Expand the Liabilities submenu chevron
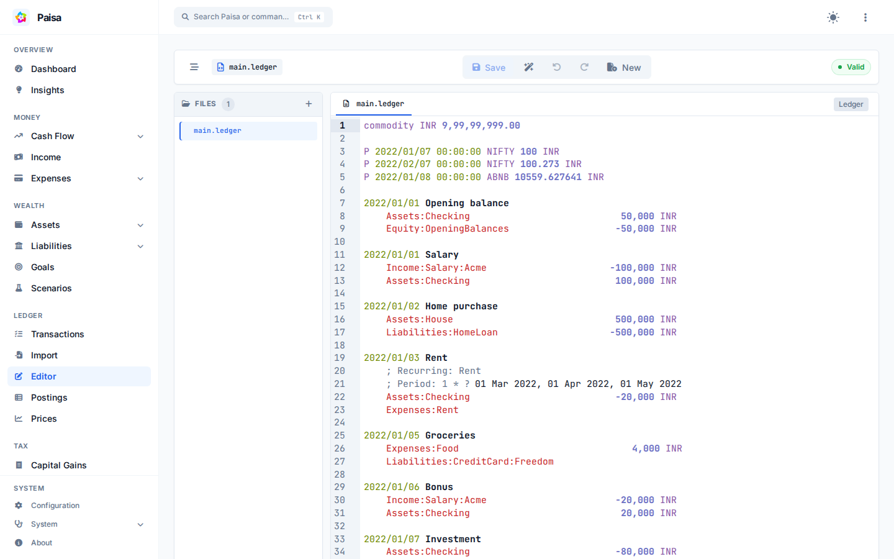 141,247
